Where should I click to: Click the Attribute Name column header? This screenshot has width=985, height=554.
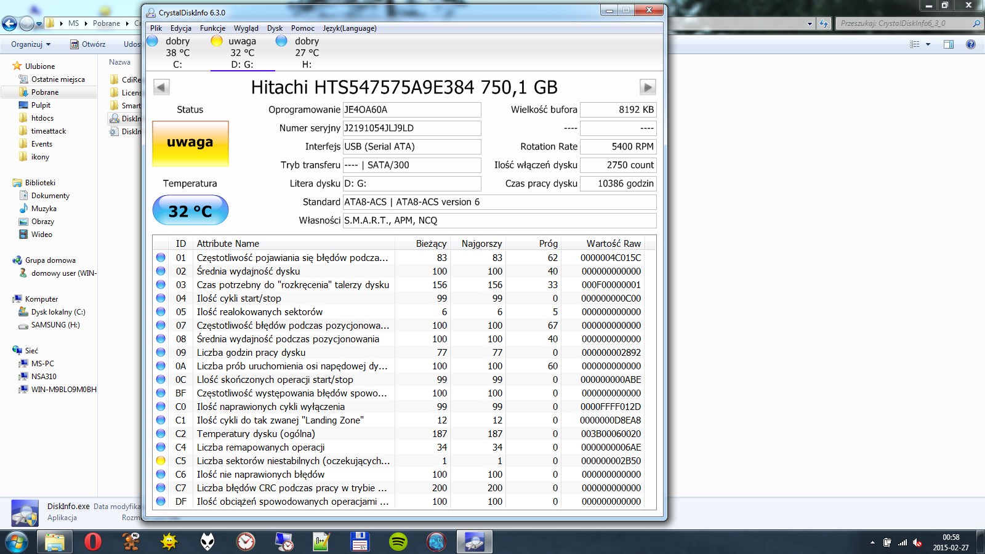pos(294,244)
